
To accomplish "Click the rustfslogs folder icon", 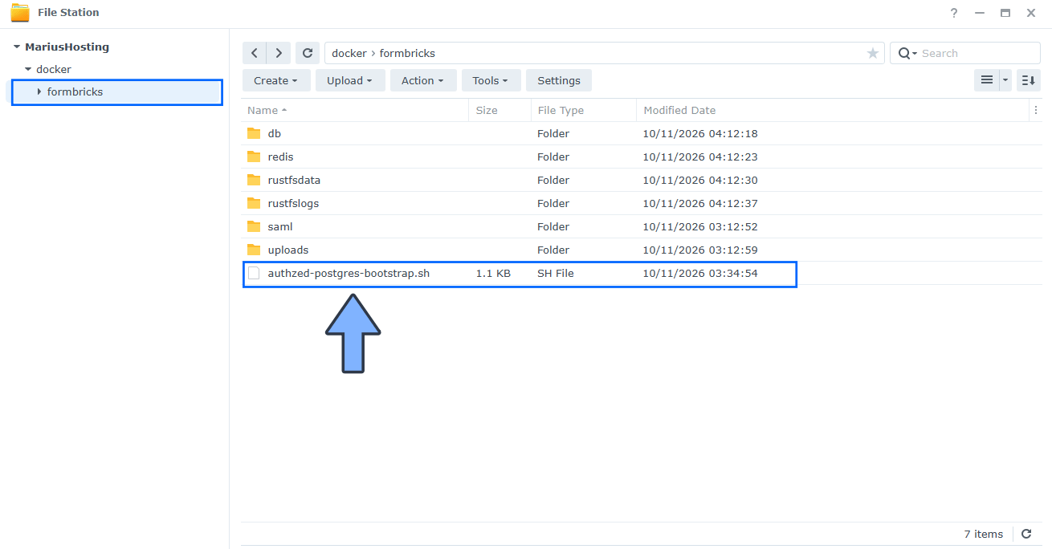I will pos(254,203).
